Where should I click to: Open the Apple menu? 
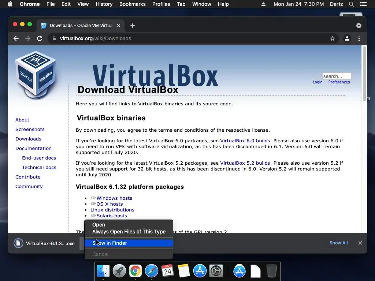click(10, 4)
